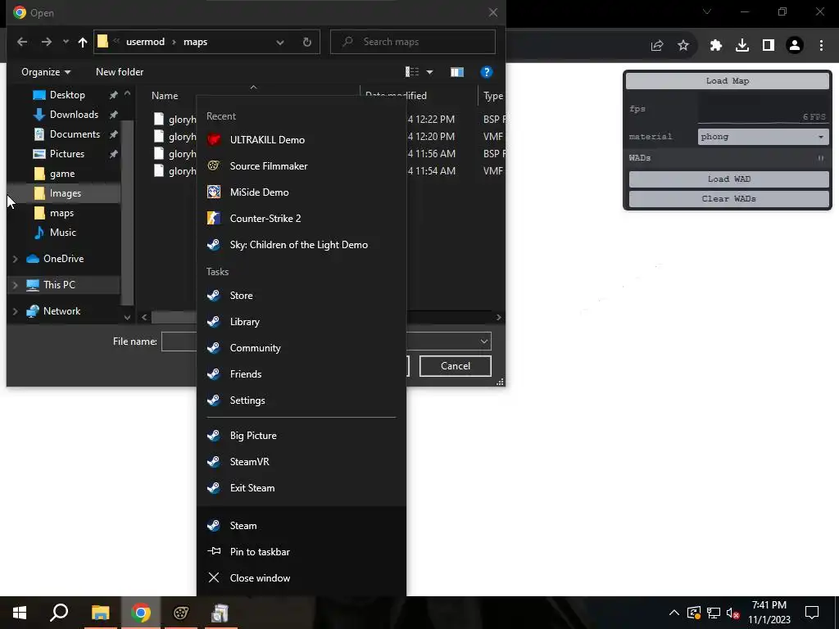839x629 pixels.
Task: Click Clear WADs button
Action: pyautogui.click(x=728, y=199)
